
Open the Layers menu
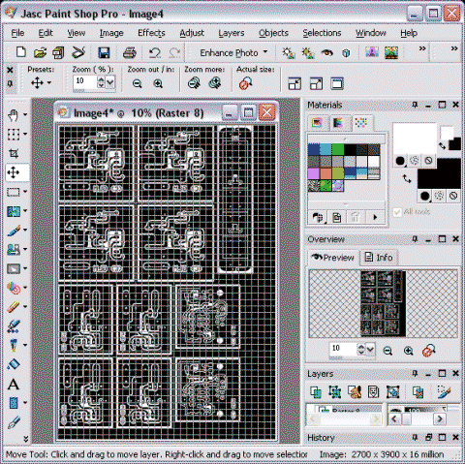click(232, 33)
